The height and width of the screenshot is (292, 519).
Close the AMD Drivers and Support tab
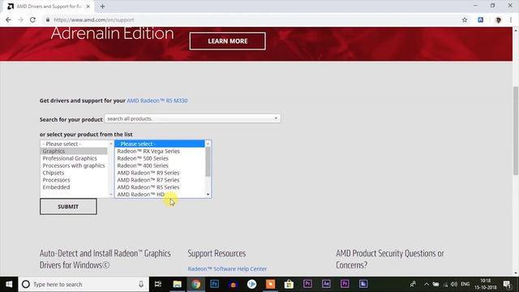[x=88, y=6]
